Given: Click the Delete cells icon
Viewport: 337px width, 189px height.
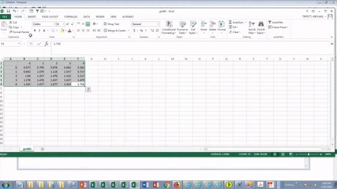Looking at the screenshot, I should [x=213, y=24].
